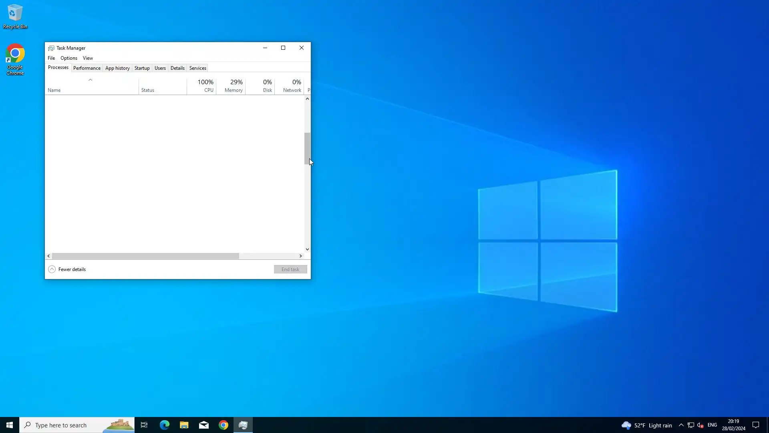Click the horizontal scrollbar right arrow
Viewport: 769px width, 433px height.
click(x=301, y=256)
